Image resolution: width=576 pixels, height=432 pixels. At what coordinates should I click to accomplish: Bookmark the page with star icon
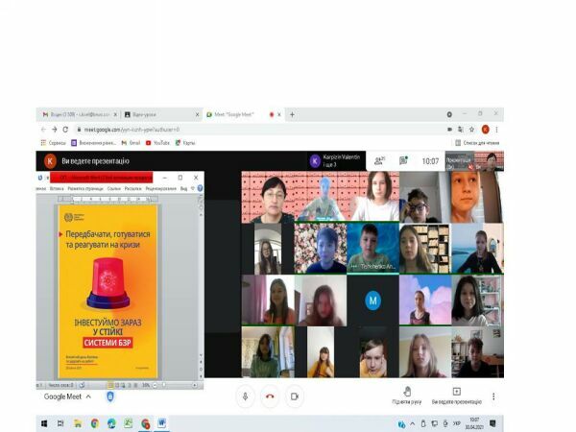[472, 130]
